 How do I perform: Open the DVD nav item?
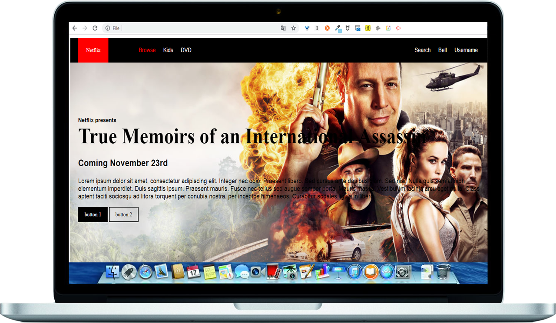point(186,50)
